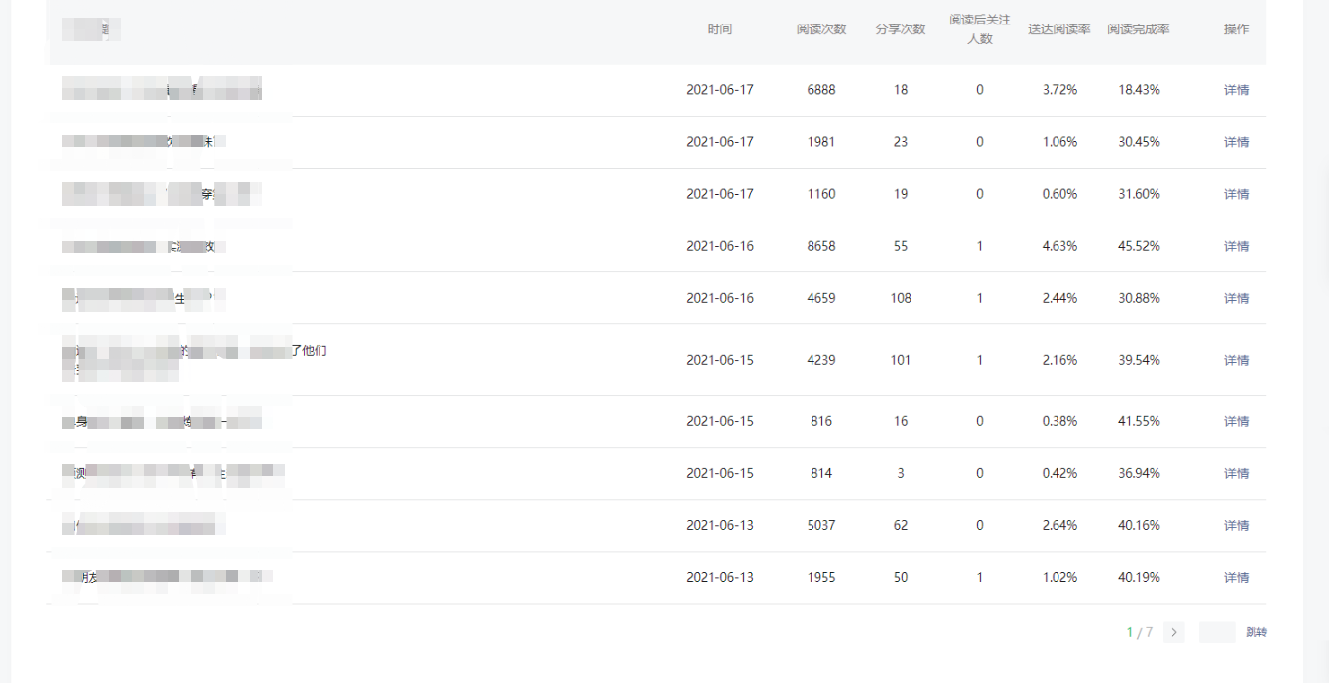Click the date 2021-06-17 in the 6888 row
Screen dimensions: 1329x683
(719, 90)
